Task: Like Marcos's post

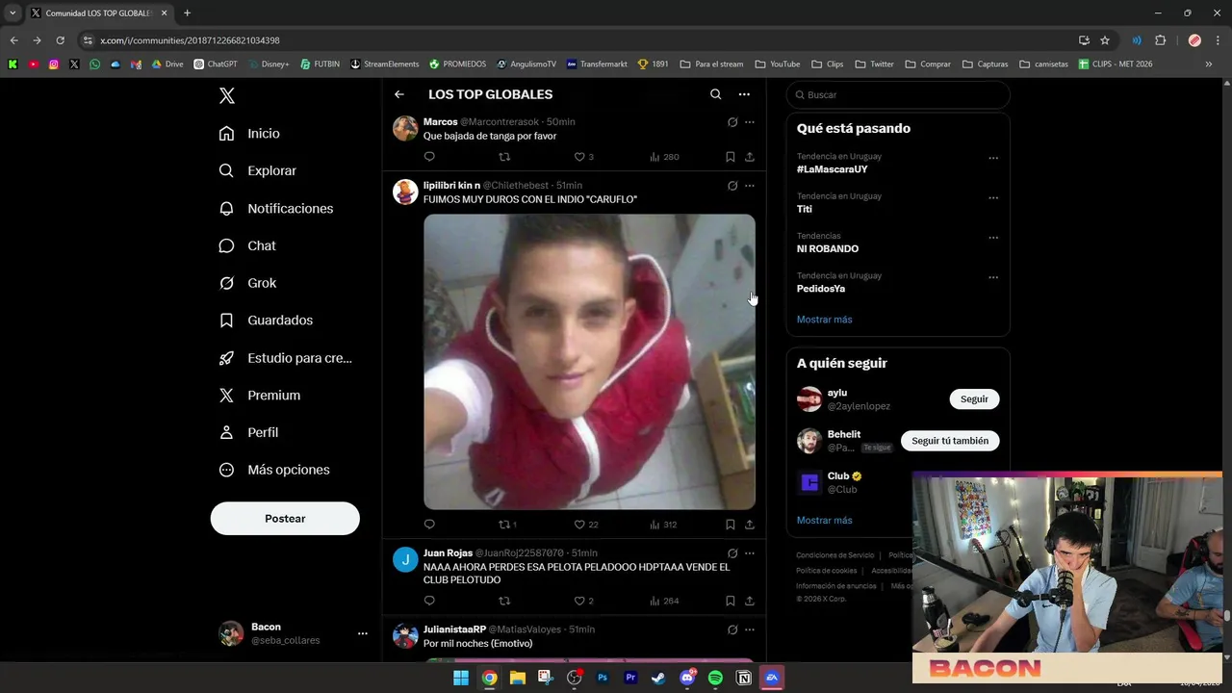Action: [x=583, y=157]
